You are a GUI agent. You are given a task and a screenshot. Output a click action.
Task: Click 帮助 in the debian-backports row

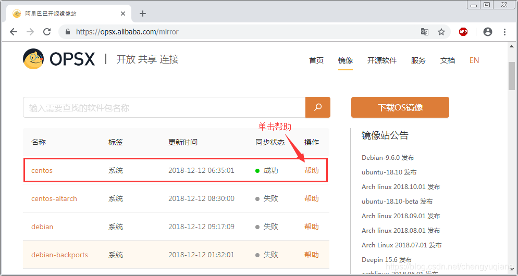(x=312, y=255)
